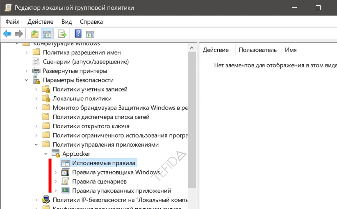Image resolution: width=337 pixels, height=209 pixels.
Task: Select Правила упакованных приложений label
Action: click(121, 191)
